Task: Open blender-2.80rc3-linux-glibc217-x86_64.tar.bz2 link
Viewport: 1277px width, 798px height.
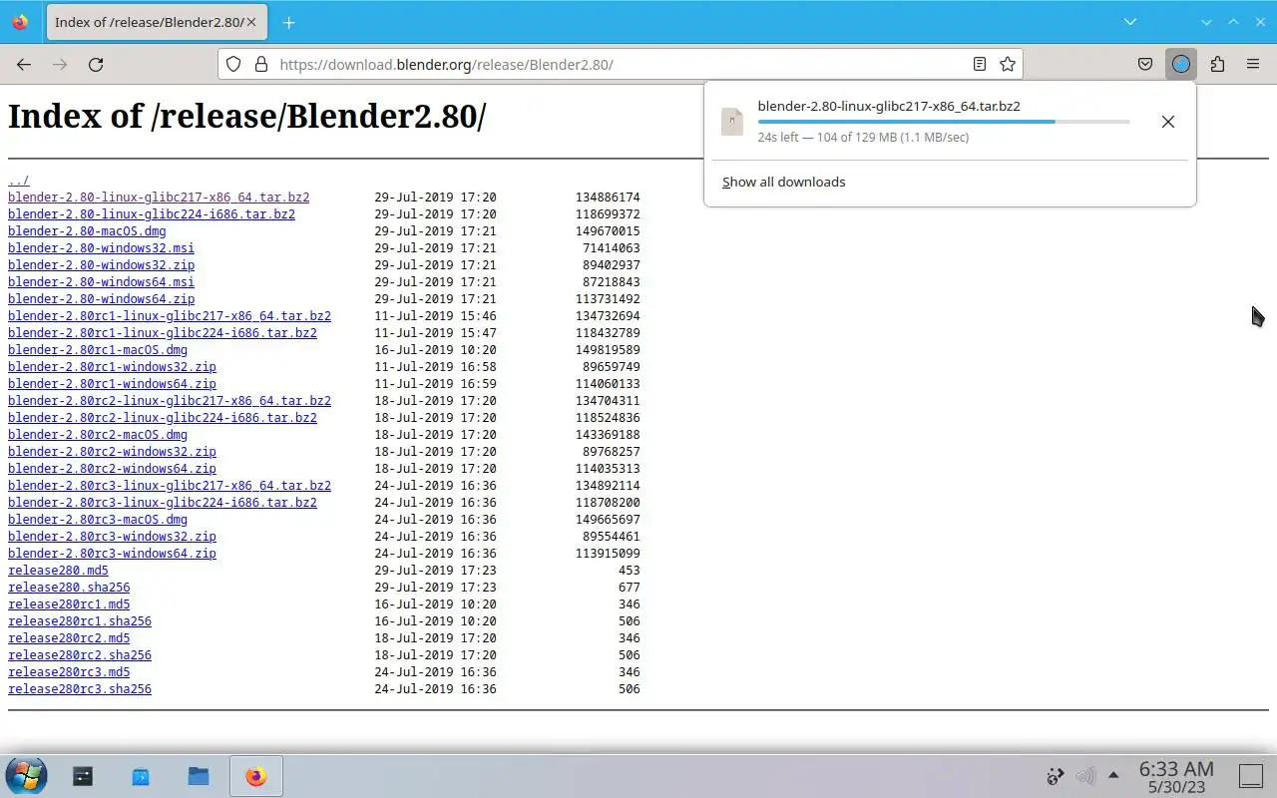Action: (170, 486)
